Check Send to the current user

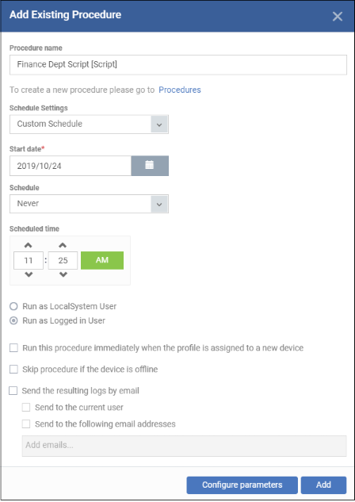tap(26, 408)
